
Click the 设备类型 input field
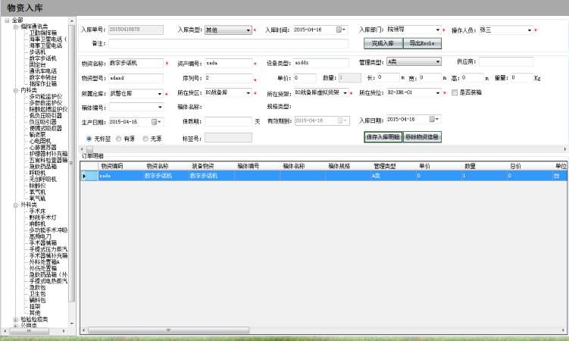(321, 63)
